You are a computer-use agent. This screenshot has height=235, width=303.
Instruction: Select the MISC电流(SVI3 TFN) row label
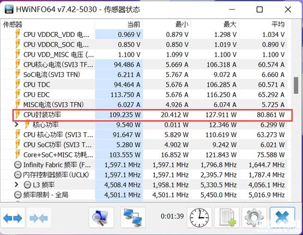coord(53,105)
